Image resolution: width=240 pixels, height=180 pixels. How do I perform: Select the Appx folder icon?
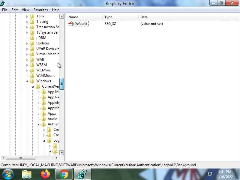(44, 113)
